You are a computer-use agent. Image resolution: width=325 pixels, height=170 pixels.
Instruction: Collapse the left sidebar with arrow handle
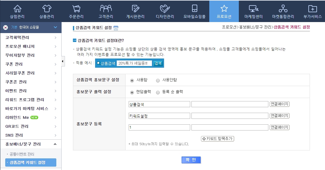coord(63,61)
